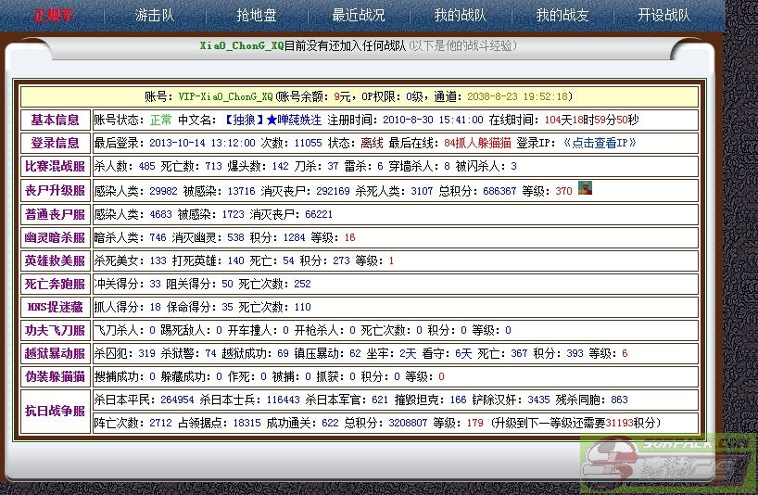This screenshot has width=758, height=495.
Task: Select the 基本信息 row header
Action: tap(56, 120)
